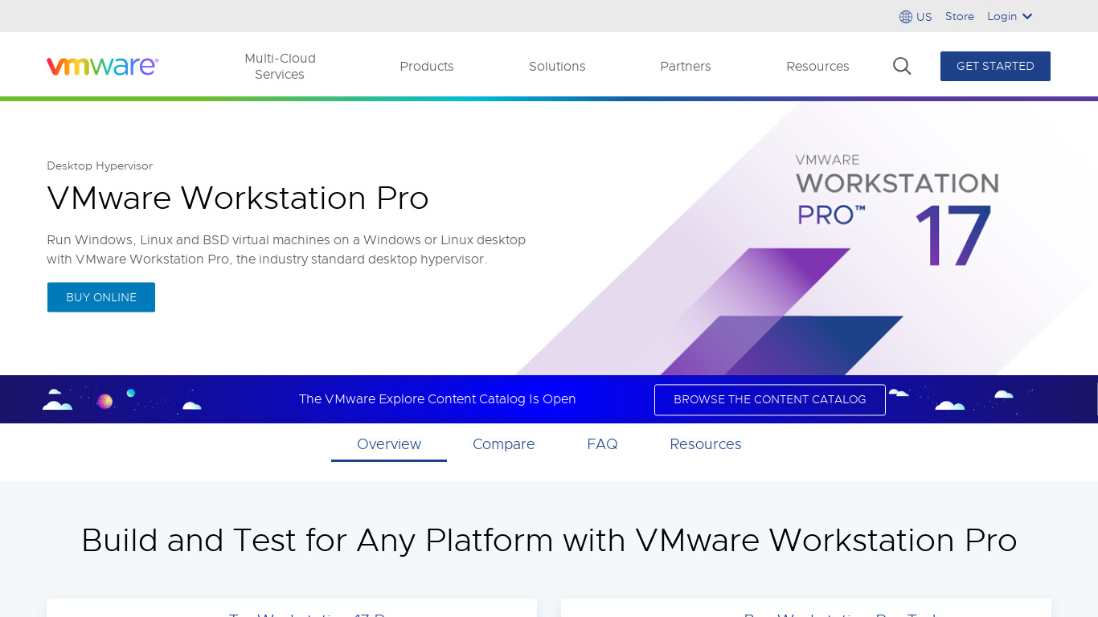This screenshot has width=1098, height=617.
Task: Click the BUY ONLINE button
Action: 101,297
